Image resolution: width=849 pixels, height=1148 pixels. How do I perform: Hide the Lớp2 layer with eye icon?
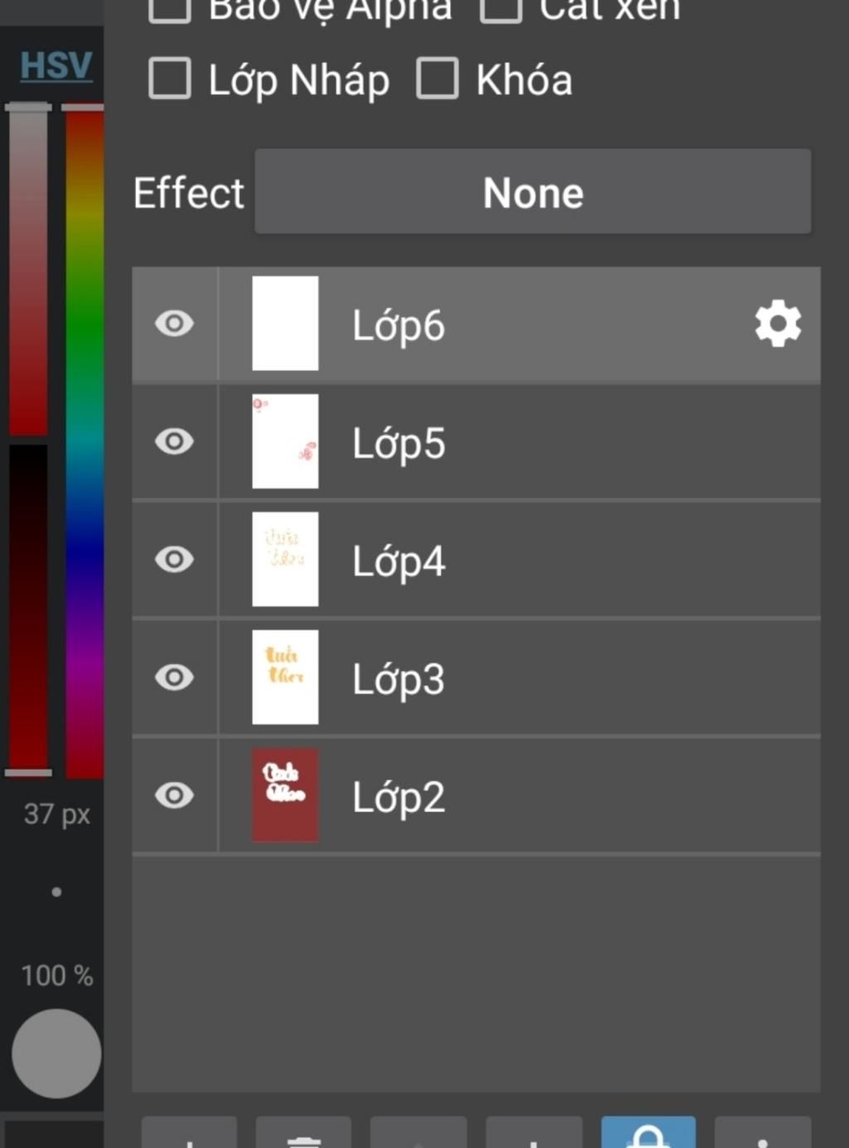pyautogui.click(x=174, y=795)
